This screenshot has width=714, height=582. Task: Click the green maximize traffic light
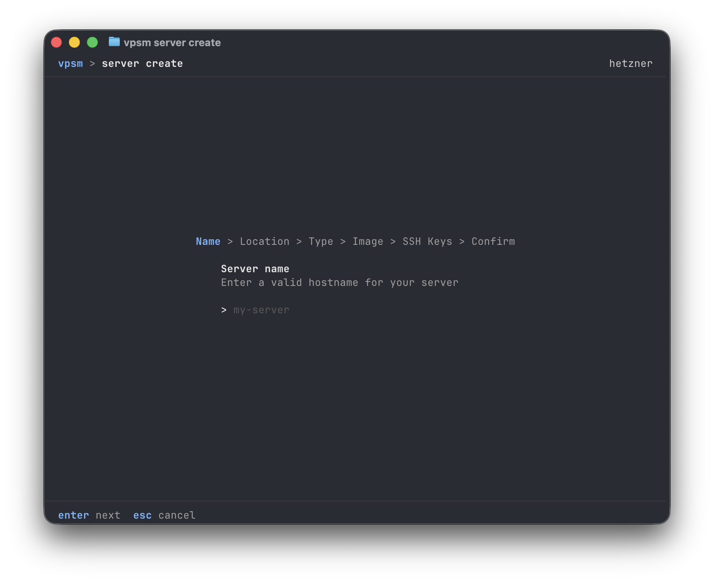click(93, 42)
